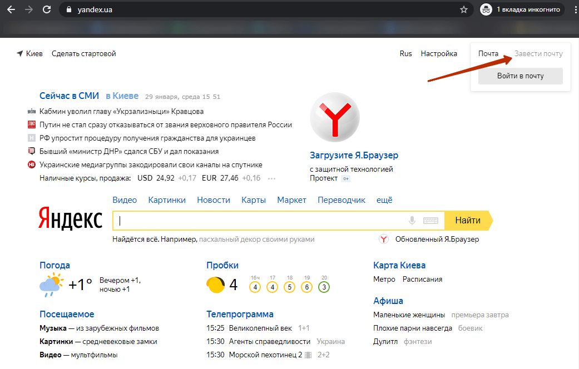Reload the page with the refresh icon
This screenshot has width=579, height=369.
(x=47, y=9)
